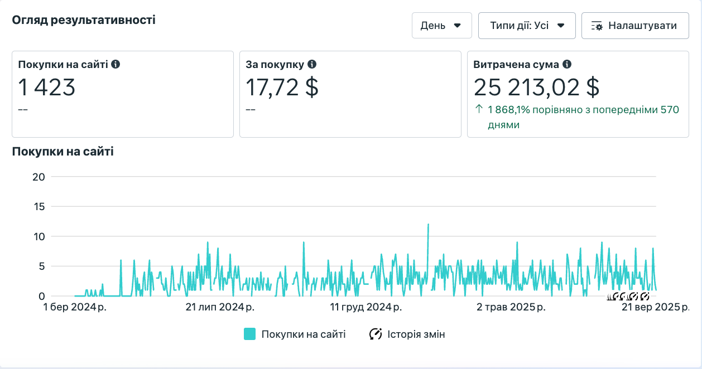The height and width of the screenshot is (369, 702).
Task: Select the 25 213,02 $ amount spent value
Action: click(x=536, y=88)
